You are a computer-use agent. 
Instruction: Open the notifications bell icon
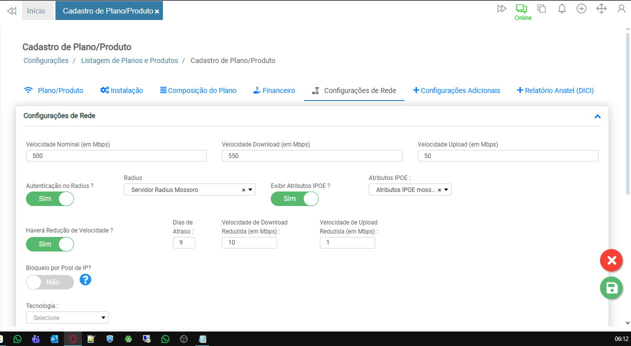[x=562, y=9]
